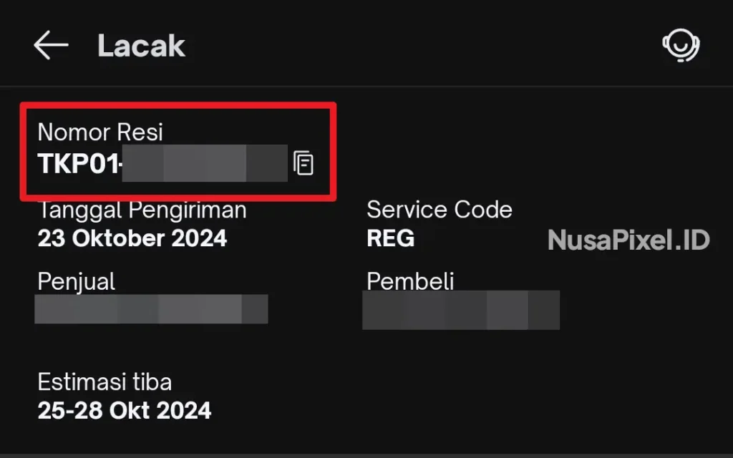Click the red highlight border's top edge
This screenshot has height=458, width=733.
(x=179, y=105)
